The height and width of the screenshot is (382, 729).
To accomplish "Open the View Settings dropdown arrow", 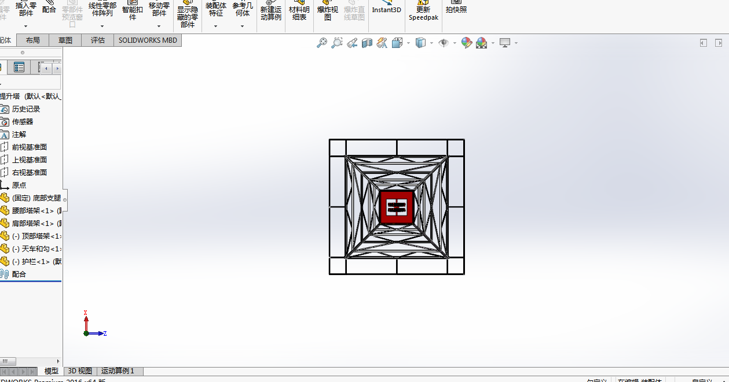I will click(516, 43).
